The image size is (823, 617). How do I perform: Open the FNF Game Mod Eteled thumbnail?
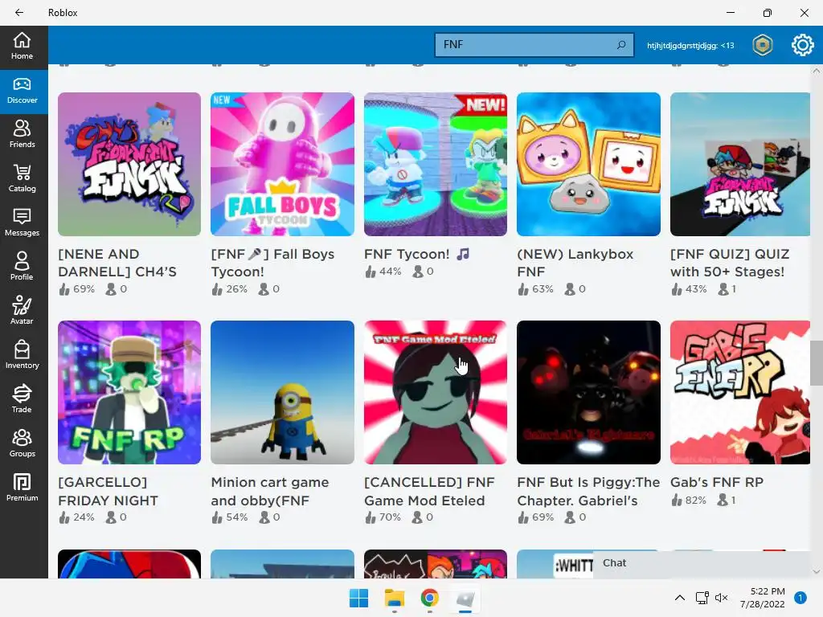[435, 392]
